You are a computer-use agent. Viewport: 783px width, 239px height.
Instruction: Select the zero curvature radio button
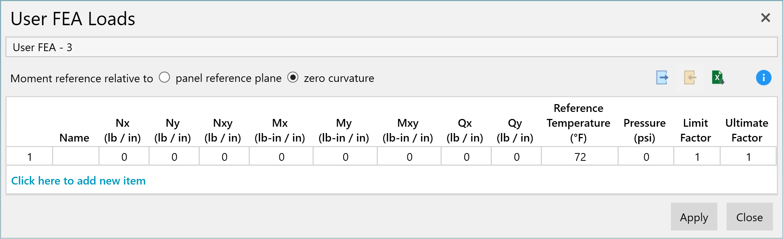[x=293, y=77]
